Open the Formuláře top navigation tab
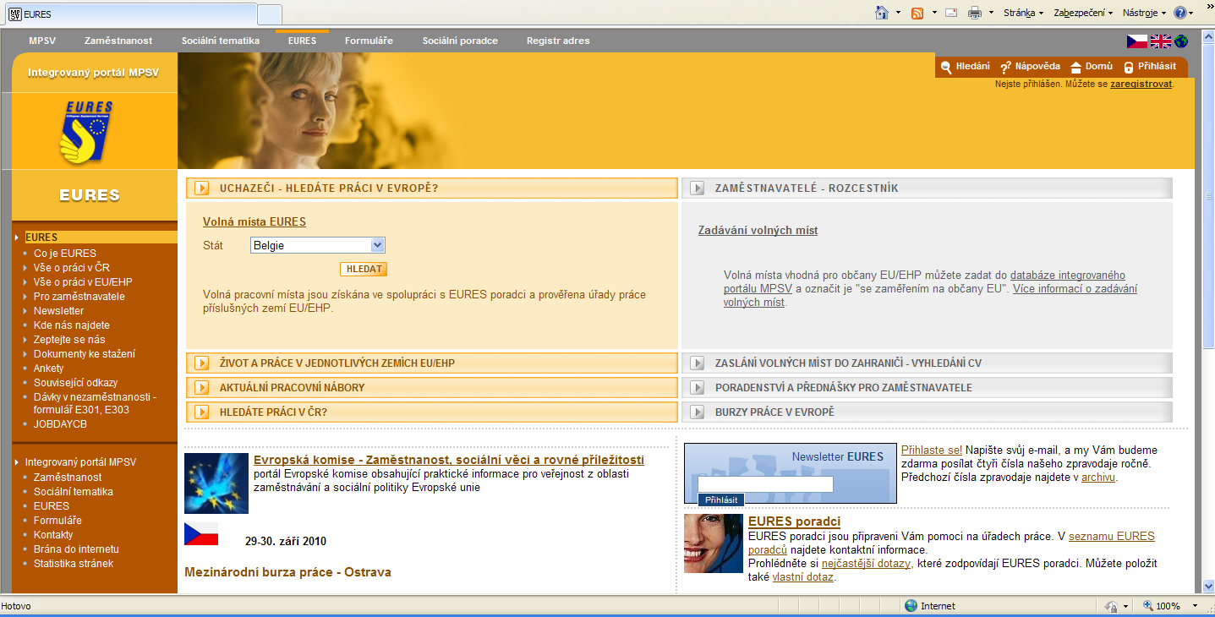Image resolution: width=1215 pixels, height=617 pixels. coord(369,41)
